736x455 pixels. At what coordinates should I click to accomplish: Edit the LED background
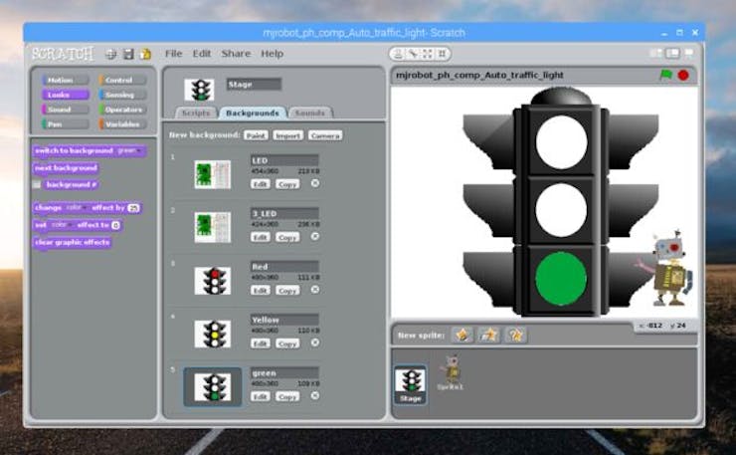[x=260, y=184]
